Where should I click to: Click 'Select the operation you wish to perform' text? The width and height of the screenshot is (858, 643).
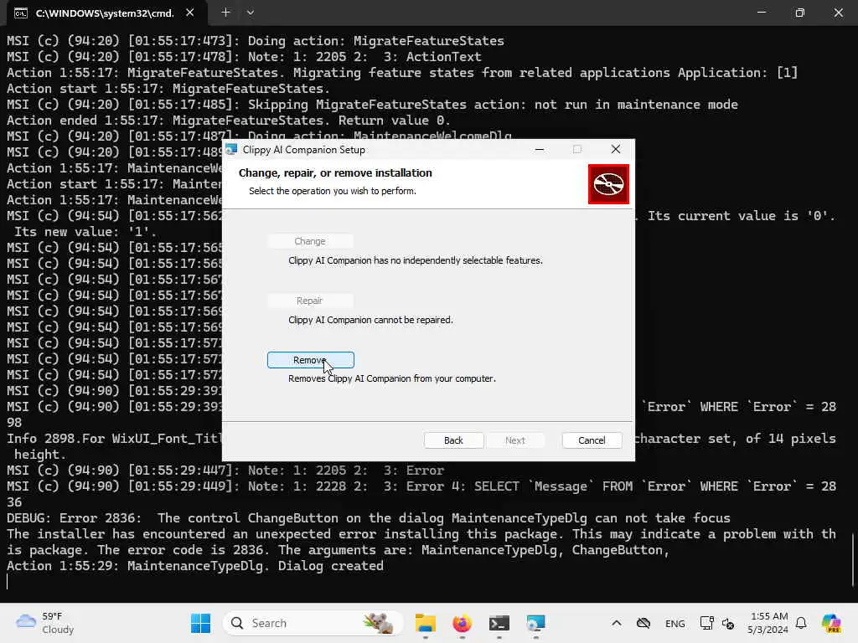pyautogui.click(x=332, y=191)
